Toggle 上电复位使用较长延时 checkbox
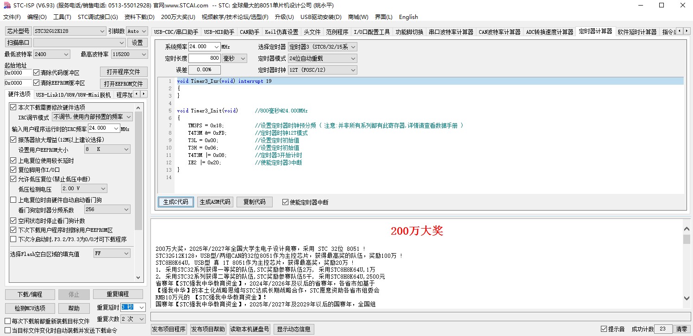Screen dimensions: 693x336 tap(13, 161)
